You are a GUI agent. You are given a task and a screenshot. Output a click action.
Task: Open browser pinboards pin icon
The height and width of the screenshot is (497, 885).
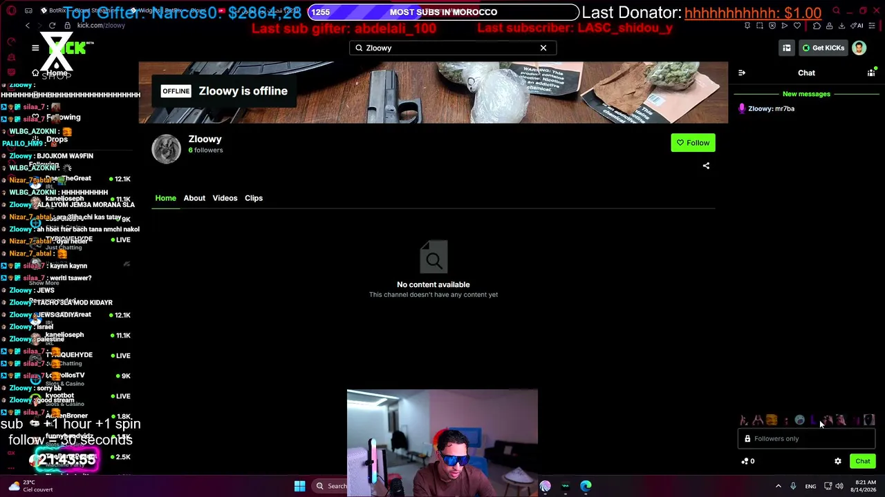click(x=747, y=26)
